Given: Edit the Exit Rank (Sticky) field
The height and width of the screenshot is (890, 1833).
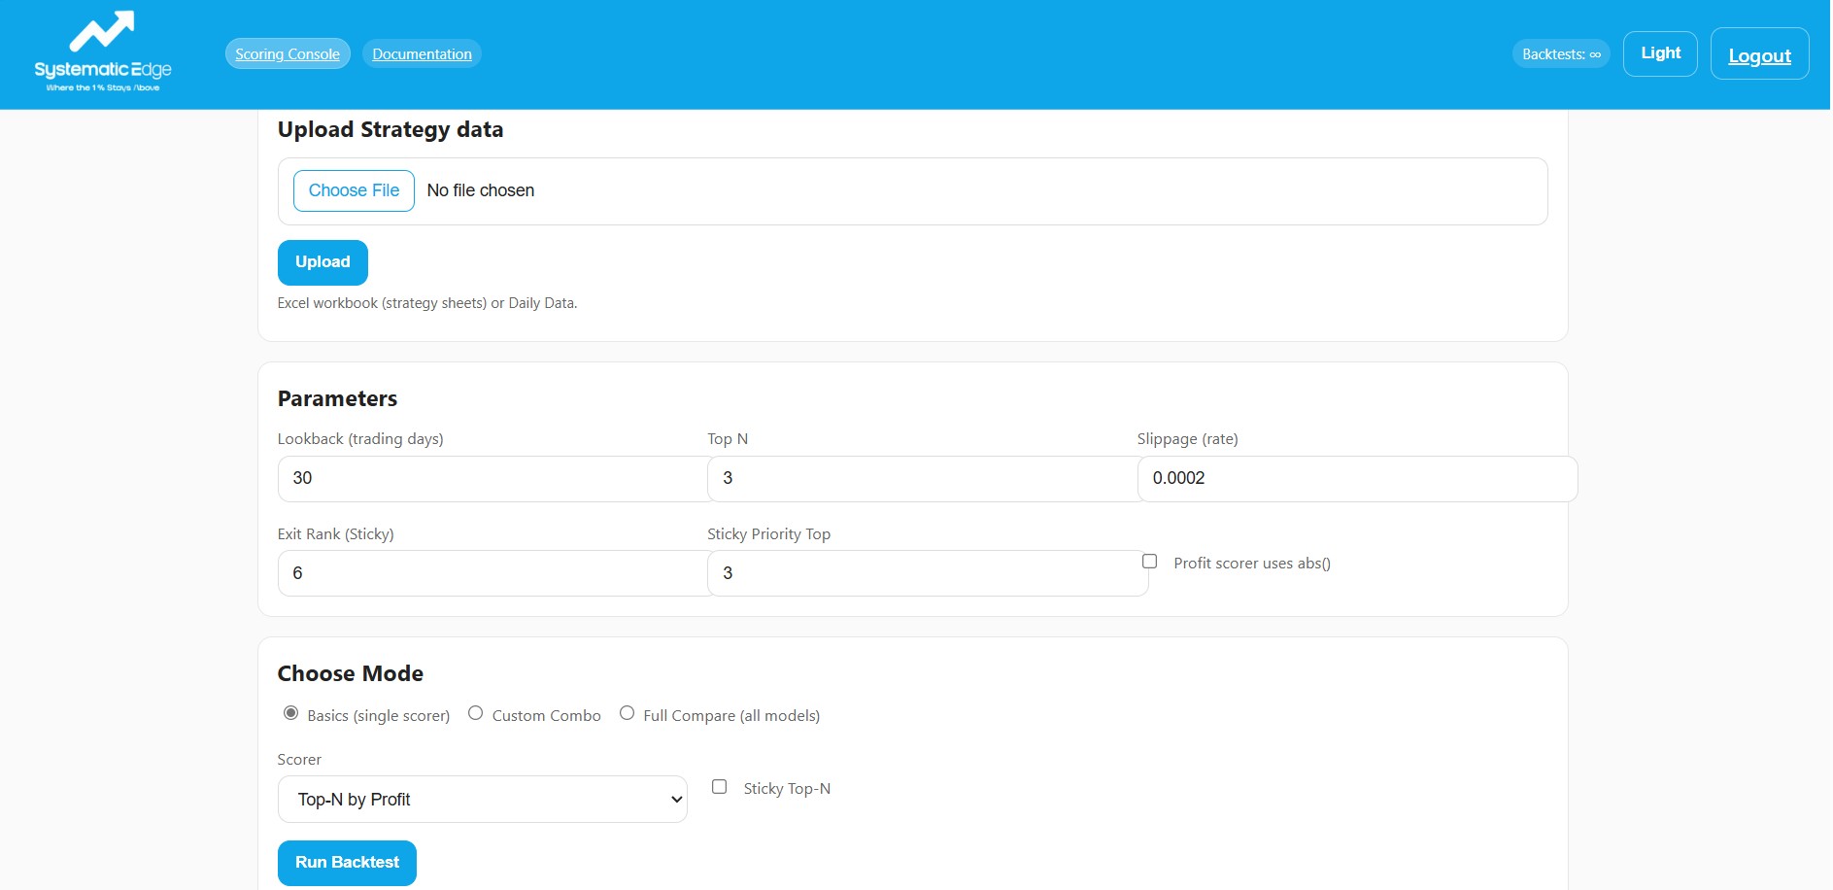Looking at the screenshot, I should tap(492, 572).
